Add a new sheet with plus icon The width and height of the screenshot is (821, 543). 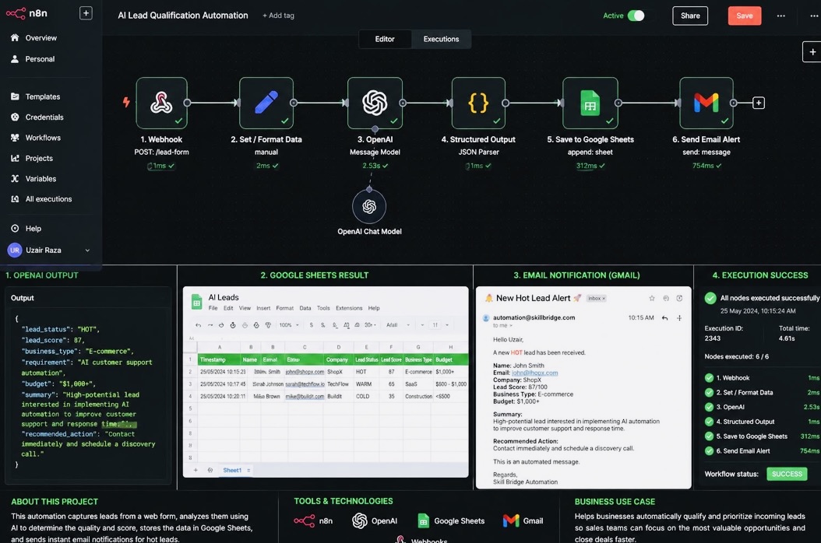196,471
